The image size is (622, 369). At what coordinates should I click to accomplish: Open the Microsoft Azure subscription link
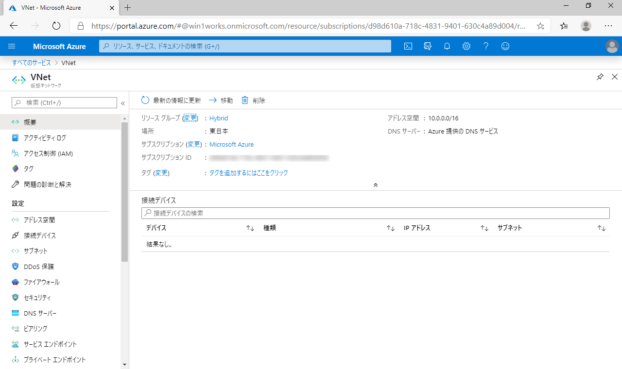click(x=231, y=144)
